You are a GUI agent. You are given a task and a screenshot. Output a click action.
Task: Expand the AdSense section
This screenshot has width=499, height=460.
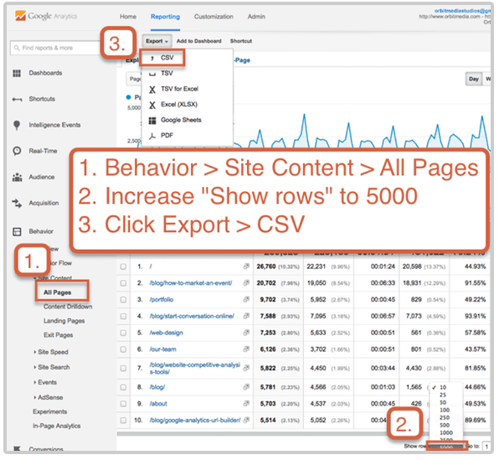tap(49, 397)
